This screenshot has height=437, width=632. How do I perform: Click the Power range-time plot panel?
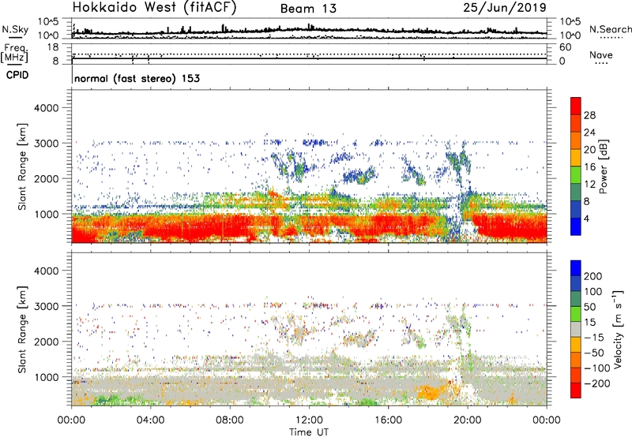309,166
